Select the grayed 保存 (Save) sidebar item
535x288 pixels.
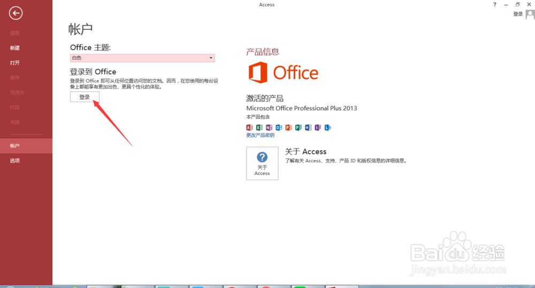pos(14,77)
